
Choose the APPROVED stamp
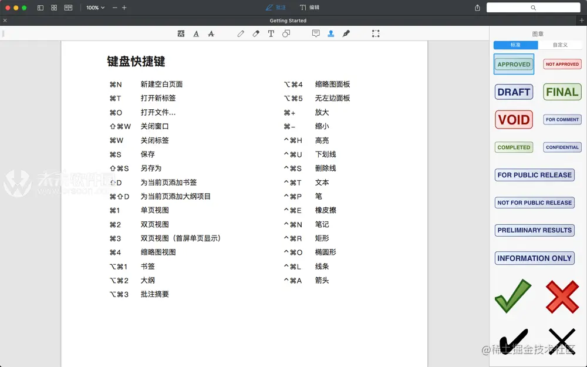click(514, 65)
